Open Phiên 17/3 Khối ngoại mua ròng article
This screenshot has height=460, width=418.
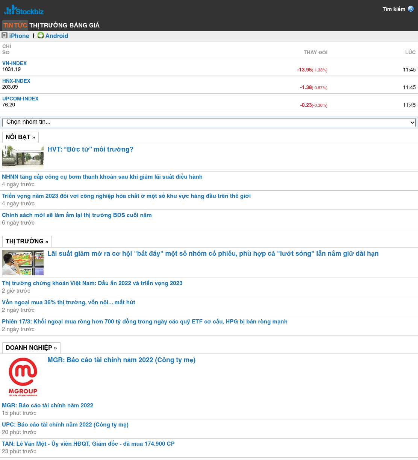(x=145, y=322)
